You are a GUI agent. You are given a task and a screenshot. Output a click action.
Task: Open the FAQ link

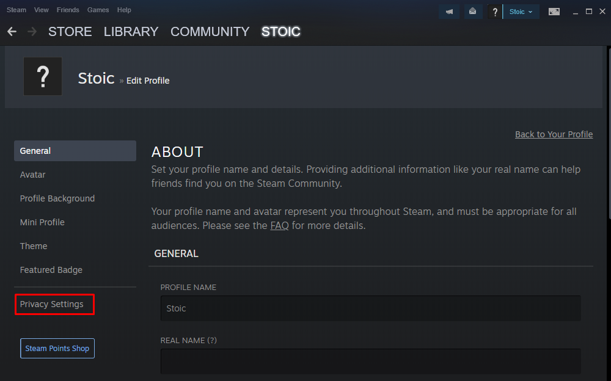[279, 225]
